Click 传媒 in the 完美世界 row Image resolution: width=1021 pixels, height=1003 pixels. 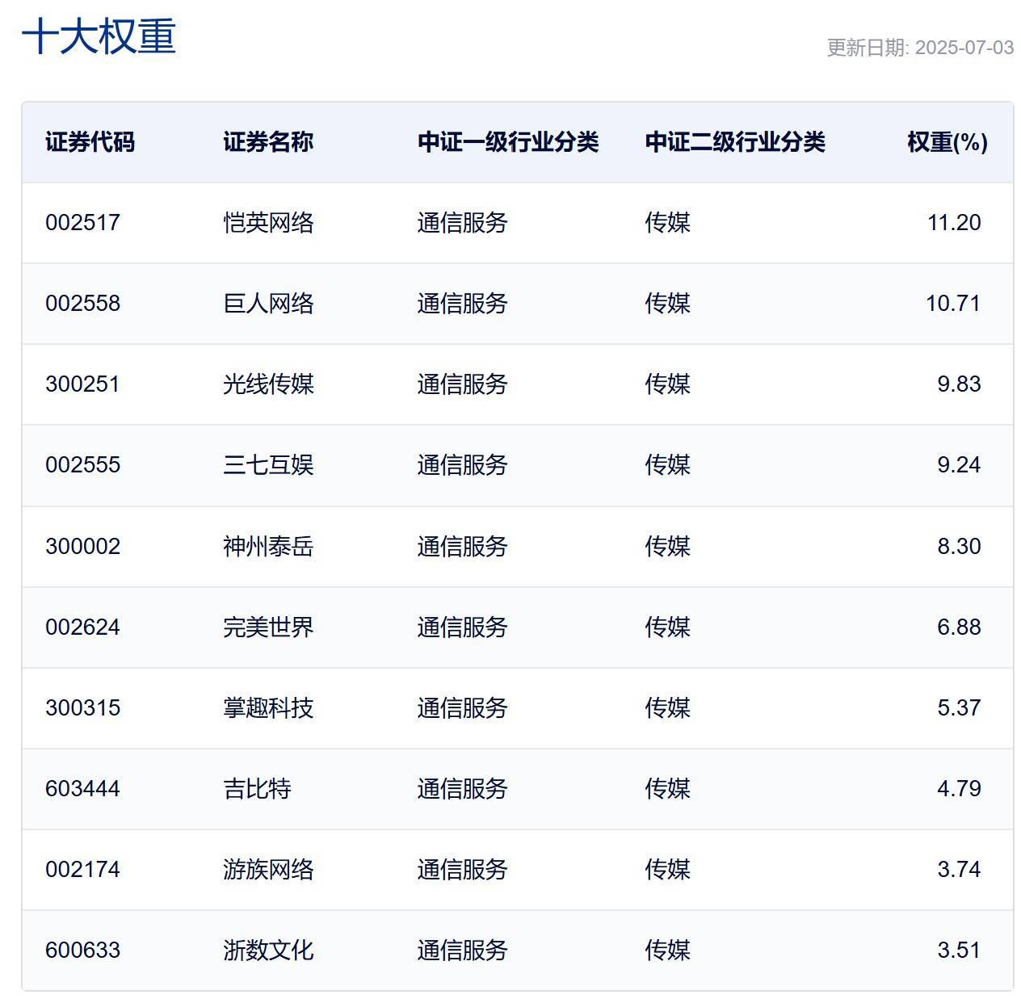(x=667, y=627)
